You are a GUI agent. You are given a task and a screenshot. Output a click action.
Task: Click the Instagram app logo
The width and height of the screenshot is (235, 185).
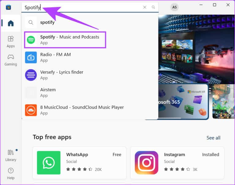pos(147,163)
